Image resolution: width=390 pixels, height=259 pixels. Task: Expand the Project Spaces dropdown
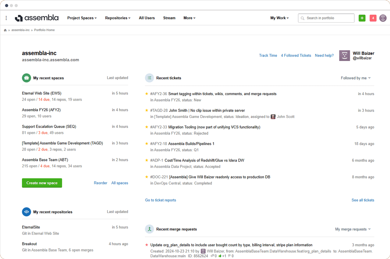click(x=82, y=18)
